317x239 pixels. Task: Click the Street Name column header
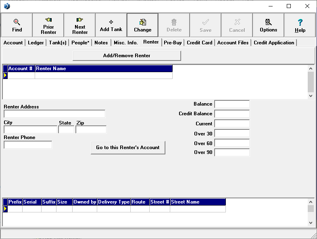coord(198,202)
